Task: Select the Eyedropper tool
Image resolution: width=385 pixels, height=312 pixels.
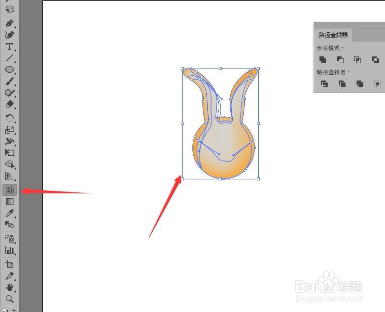Action: 10,213
